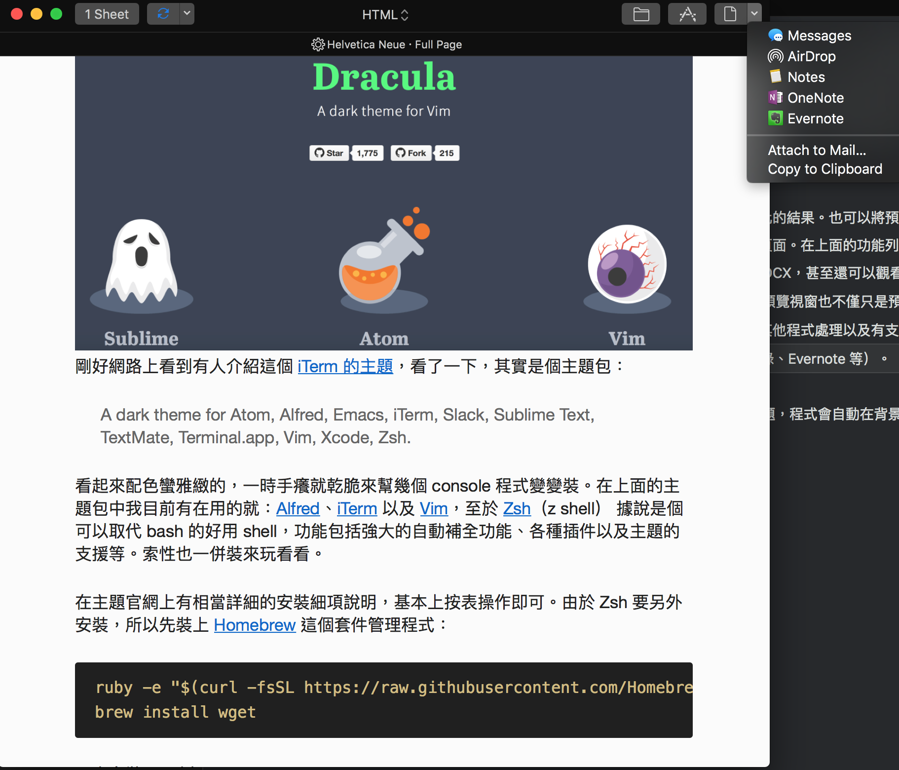Click the Sublime ghost icon
Viewport: 899px width, 770px height.
(x=142, y=262)
